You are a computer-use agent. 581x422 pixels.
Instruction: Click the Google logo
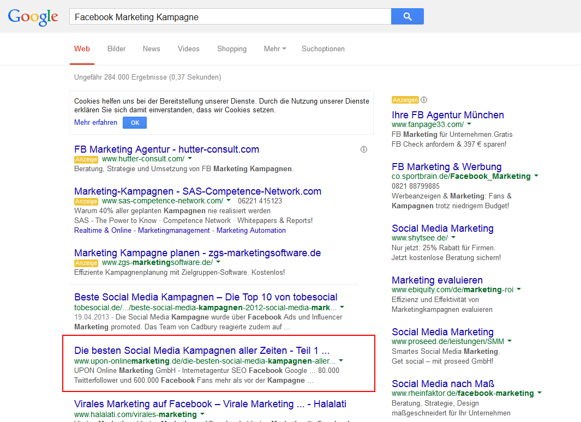click(33, 17)
